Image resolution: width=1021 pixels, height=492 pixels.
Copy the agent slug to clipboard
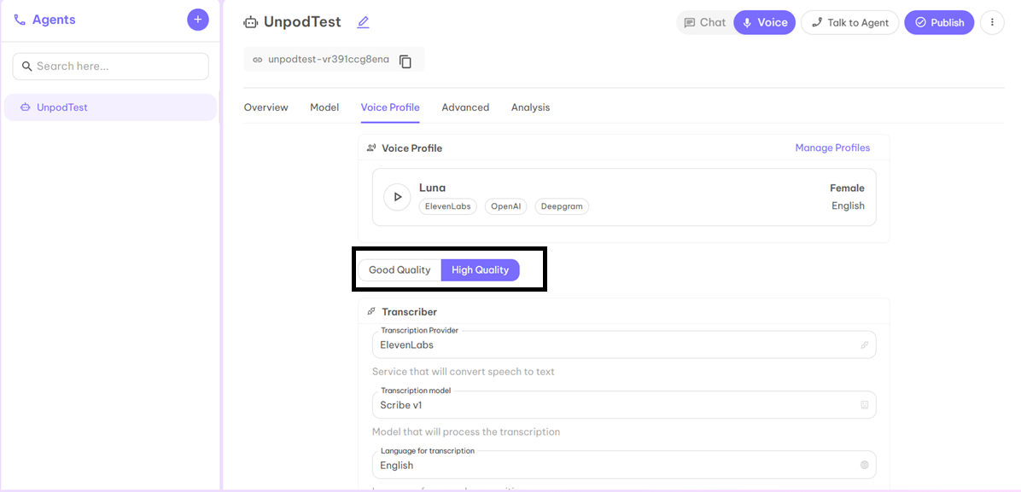click(x=405, y=61)
